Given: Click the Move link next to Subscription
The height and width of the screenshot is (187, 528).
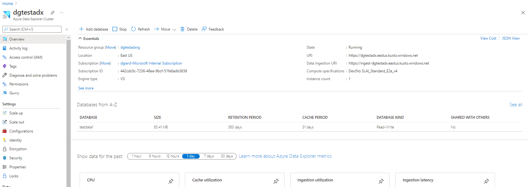Looking at the screenshot, I should tap(105, 63).
